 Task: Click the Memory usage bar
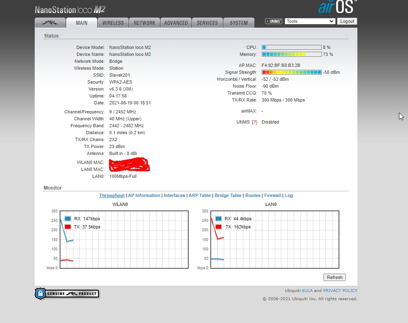(292, 54)
